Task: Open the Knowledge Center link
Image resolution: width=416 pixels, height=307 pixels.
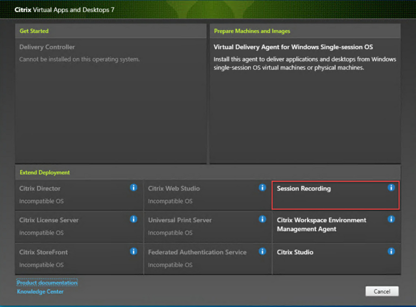Action: tap(40, 292)
